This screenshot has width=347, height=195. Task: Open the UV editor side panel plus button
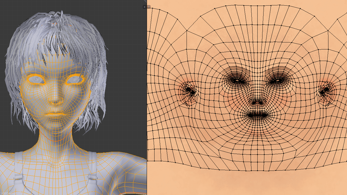click(x=149, y=7)
